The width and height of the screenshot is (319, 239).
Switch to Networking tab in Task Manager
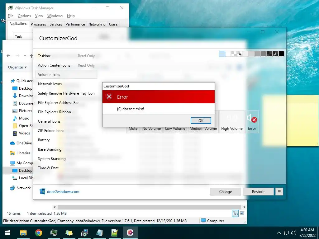(x=97, y=24)
